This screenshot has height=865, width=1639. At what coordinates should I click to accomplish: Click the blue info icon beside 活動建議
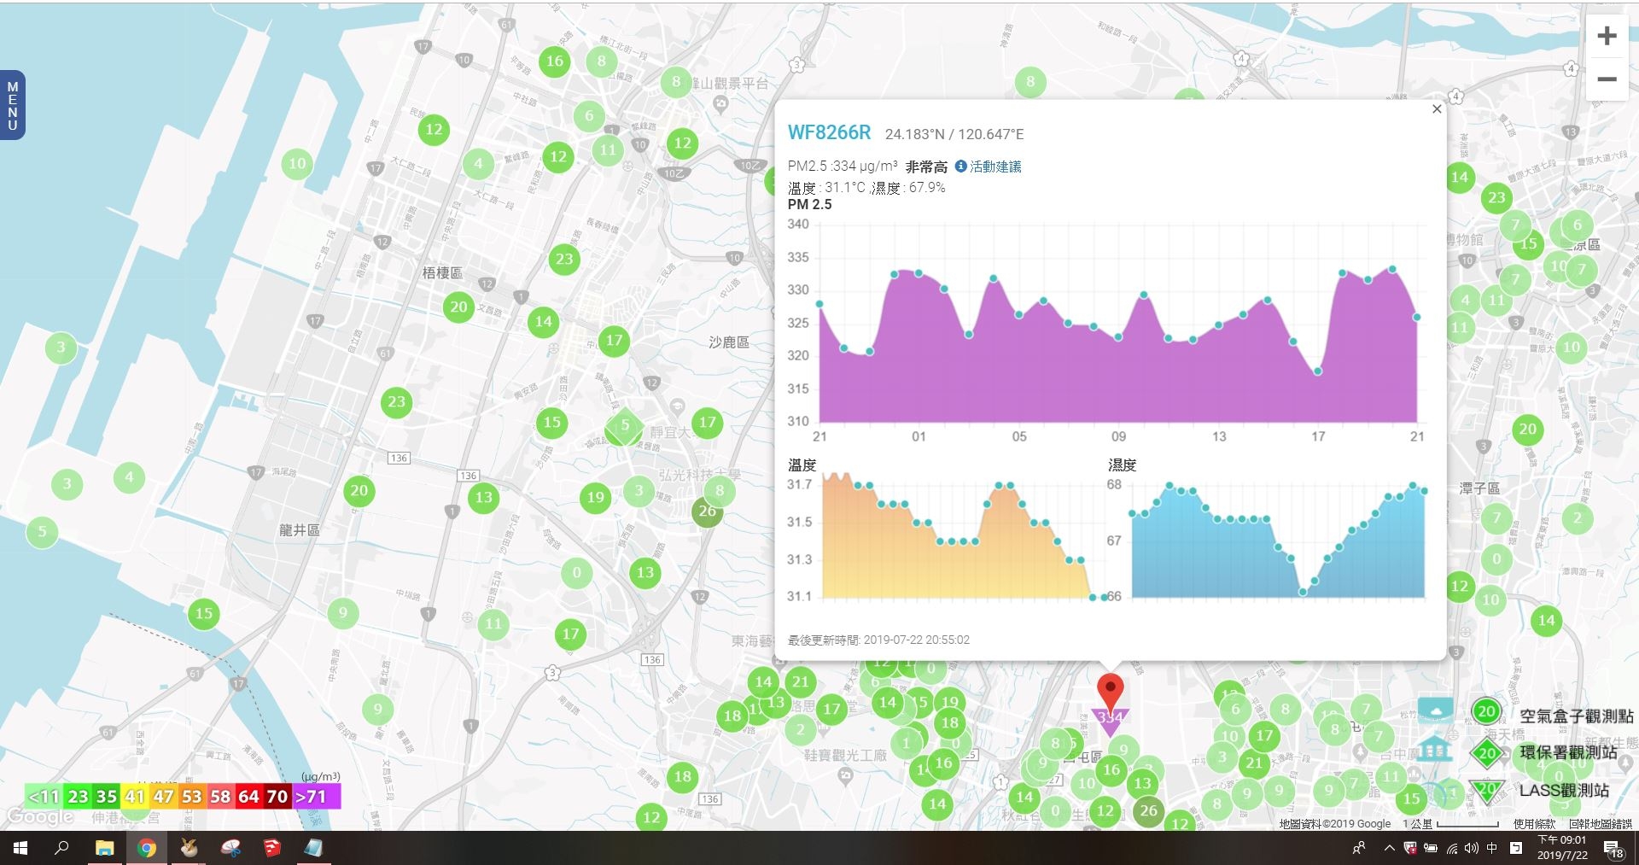point(960,167)
